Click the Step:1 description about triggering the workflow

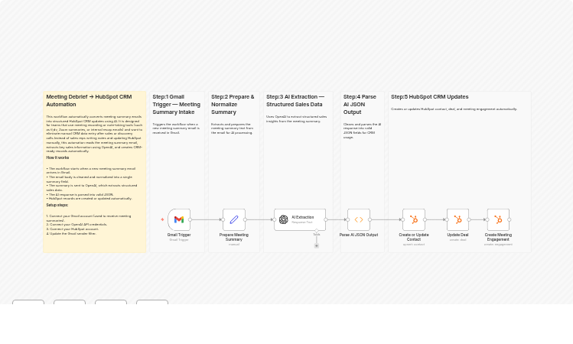[176, 128]
